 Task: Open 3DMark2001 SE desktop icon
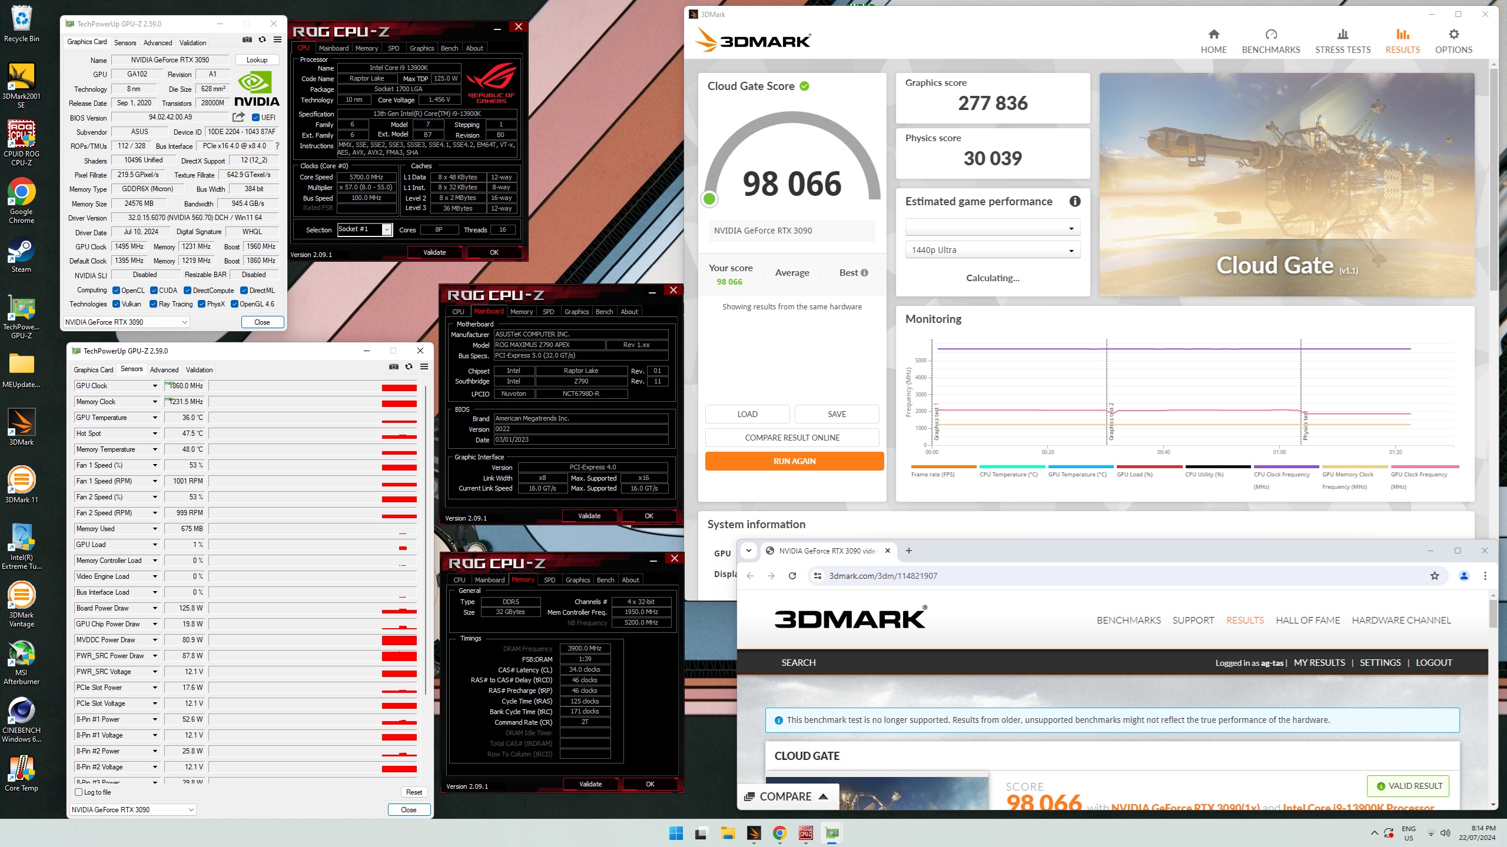(21, 85)
